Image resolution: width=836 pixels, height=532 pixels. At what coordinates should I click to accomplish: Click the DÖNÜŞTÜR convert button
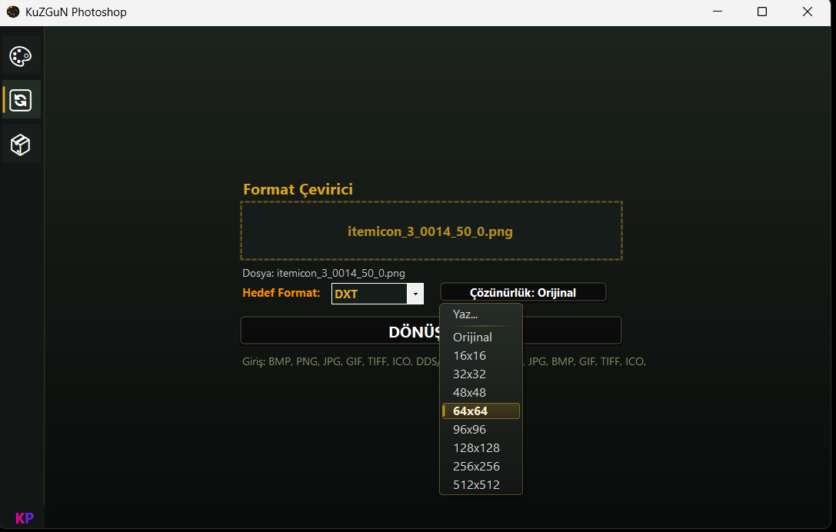431,331
